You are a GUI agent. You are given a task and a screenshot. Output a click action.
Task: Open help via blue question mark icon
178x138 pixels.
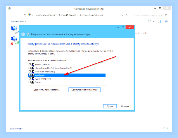coord(166,21)
